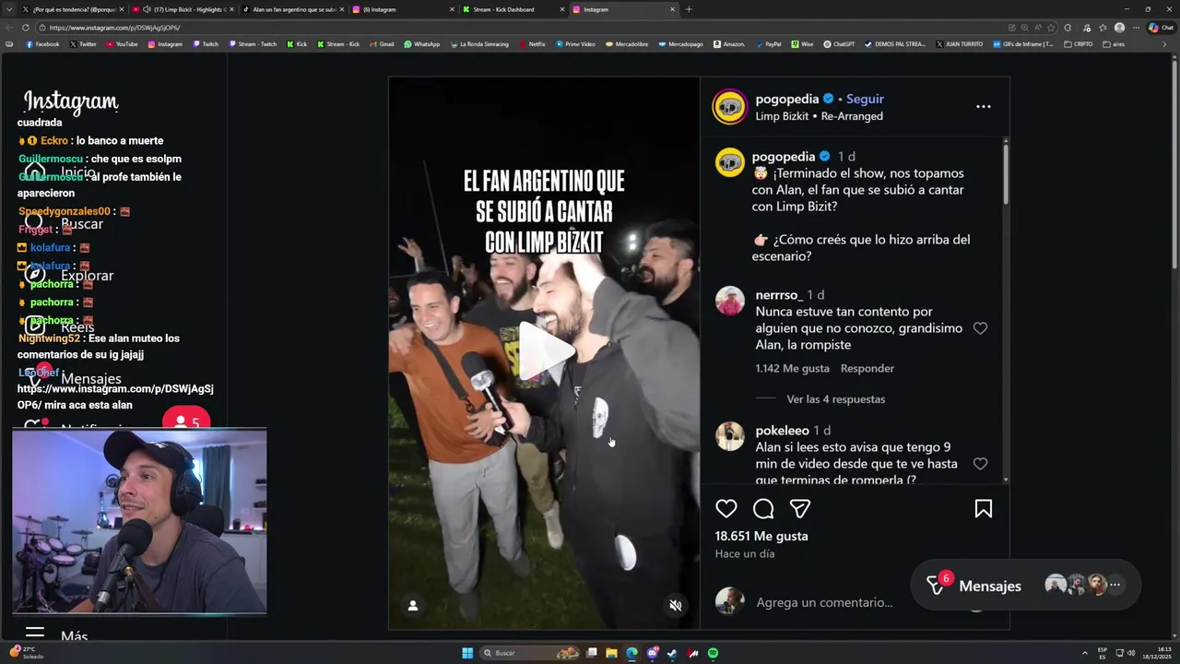Reload the page
Image resolution: width=1180 pixels, height=664 pixels.
pyautogui.click(x=26, y=28)
